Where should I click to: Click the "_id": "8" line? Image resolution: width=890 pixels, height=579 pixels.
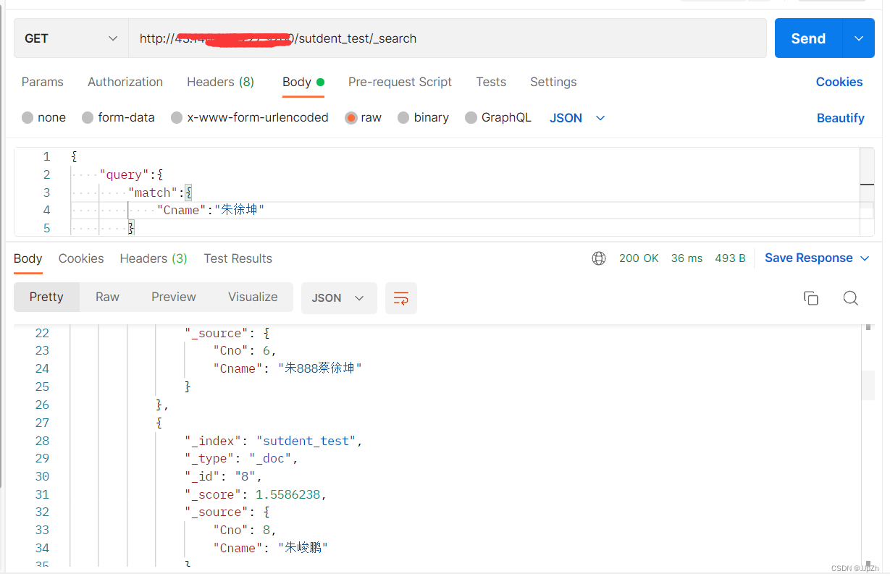[223, 476]
